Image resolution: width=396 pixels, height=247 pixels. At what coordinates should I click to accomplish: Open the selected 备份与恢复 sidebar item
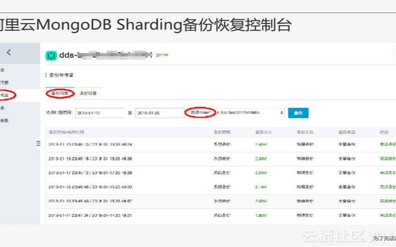tap(20, 95)
